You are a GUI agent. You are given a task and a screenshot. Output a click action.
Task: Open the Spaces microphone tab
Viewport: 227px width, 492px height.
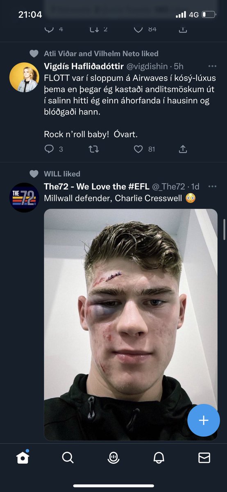click(x=113, y=458)
